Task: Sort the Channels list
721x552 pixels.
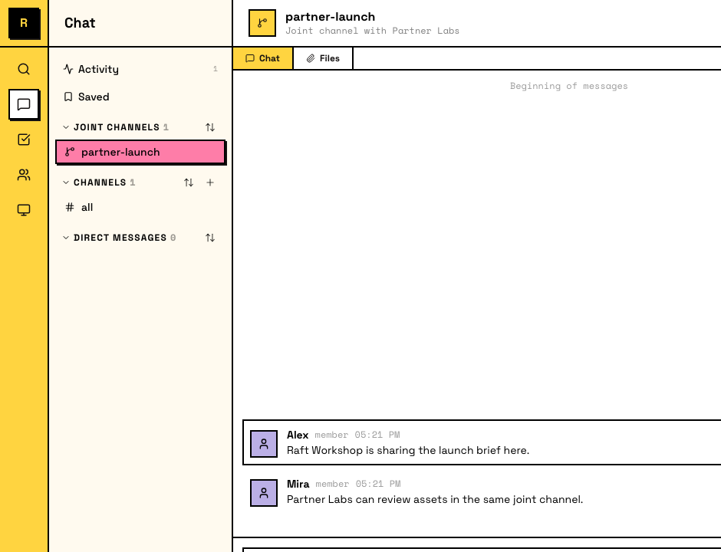Action: pos(189,182)
